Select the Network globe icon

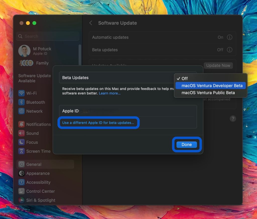22,111
